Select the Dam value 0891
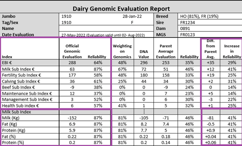242x146 pixels. (185, 28)
